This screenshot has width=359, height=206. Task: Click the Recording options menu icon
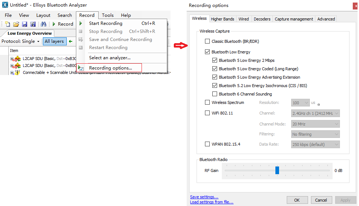point(81,68)
